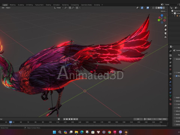Viewport: 180px width, 135px height.
Task: Click the green Y axis gizmo handle
Action: tap(159, 20)
